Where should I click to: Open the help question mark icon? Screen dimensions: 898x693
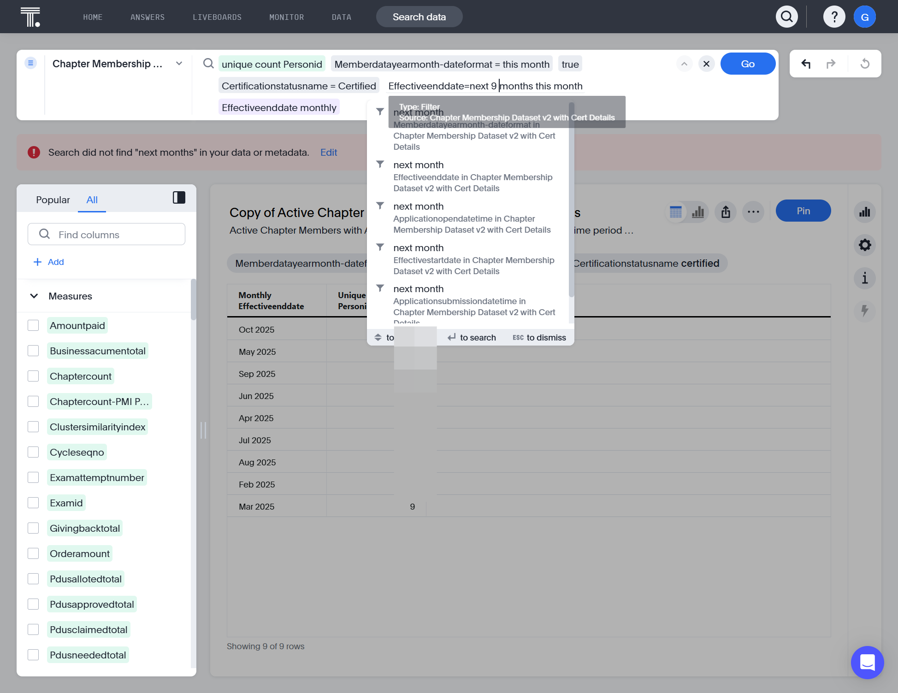pyautogui.click(x=834, y=17)
